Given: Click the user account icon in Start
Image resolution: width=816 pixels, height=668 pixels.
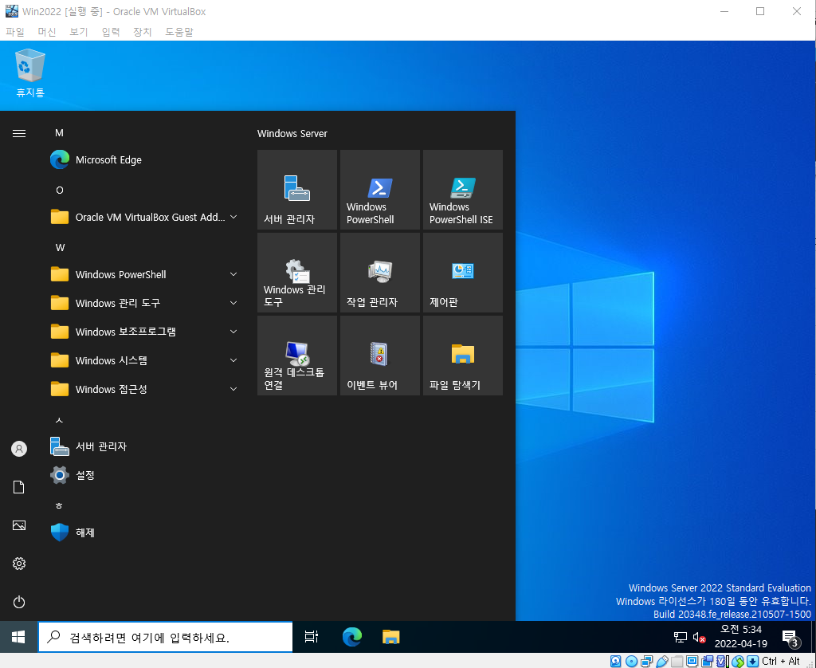Looking at the screenshot, I should click(x=19, y=448).
